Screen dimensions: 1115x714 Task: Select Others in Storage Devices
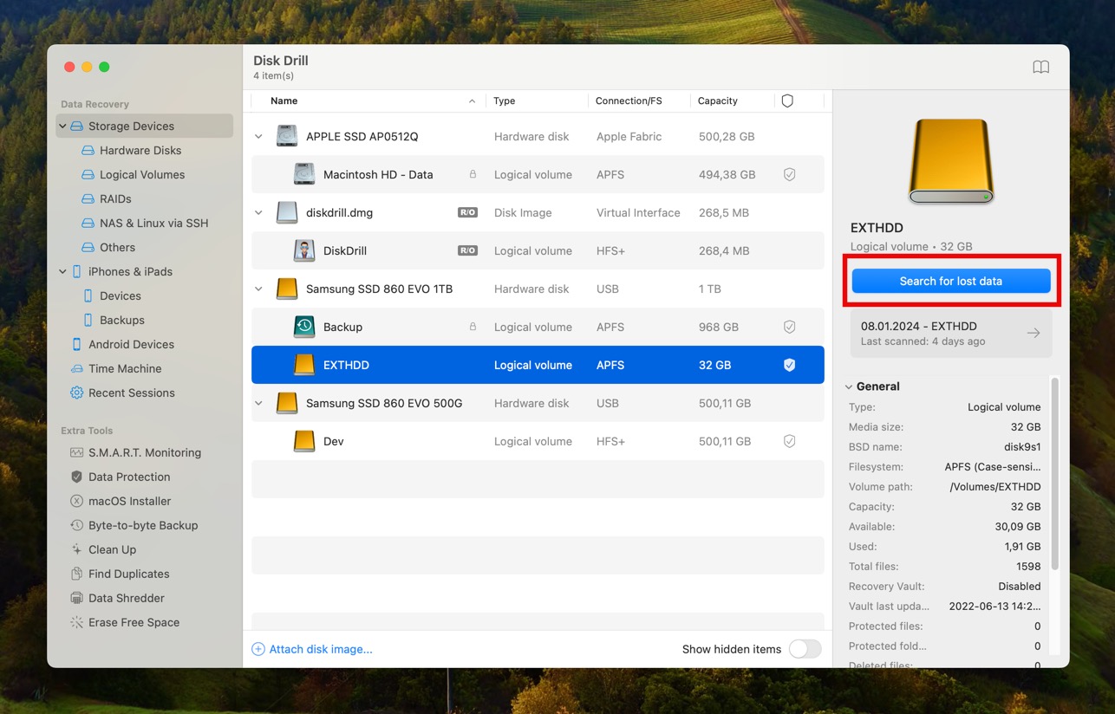coord(117,247)
